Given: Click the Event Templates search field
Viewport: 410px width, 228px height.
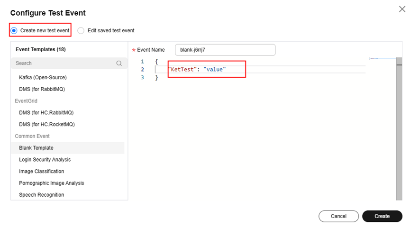Looking at the screenshot, I should pos(64,63).
